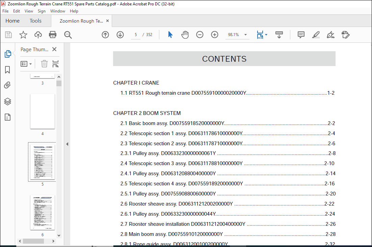The height and width of the screenshot is (247, 372).
Task: Select page 5 thumbnail
Action: pyautogui.click(x=43, y=162)
